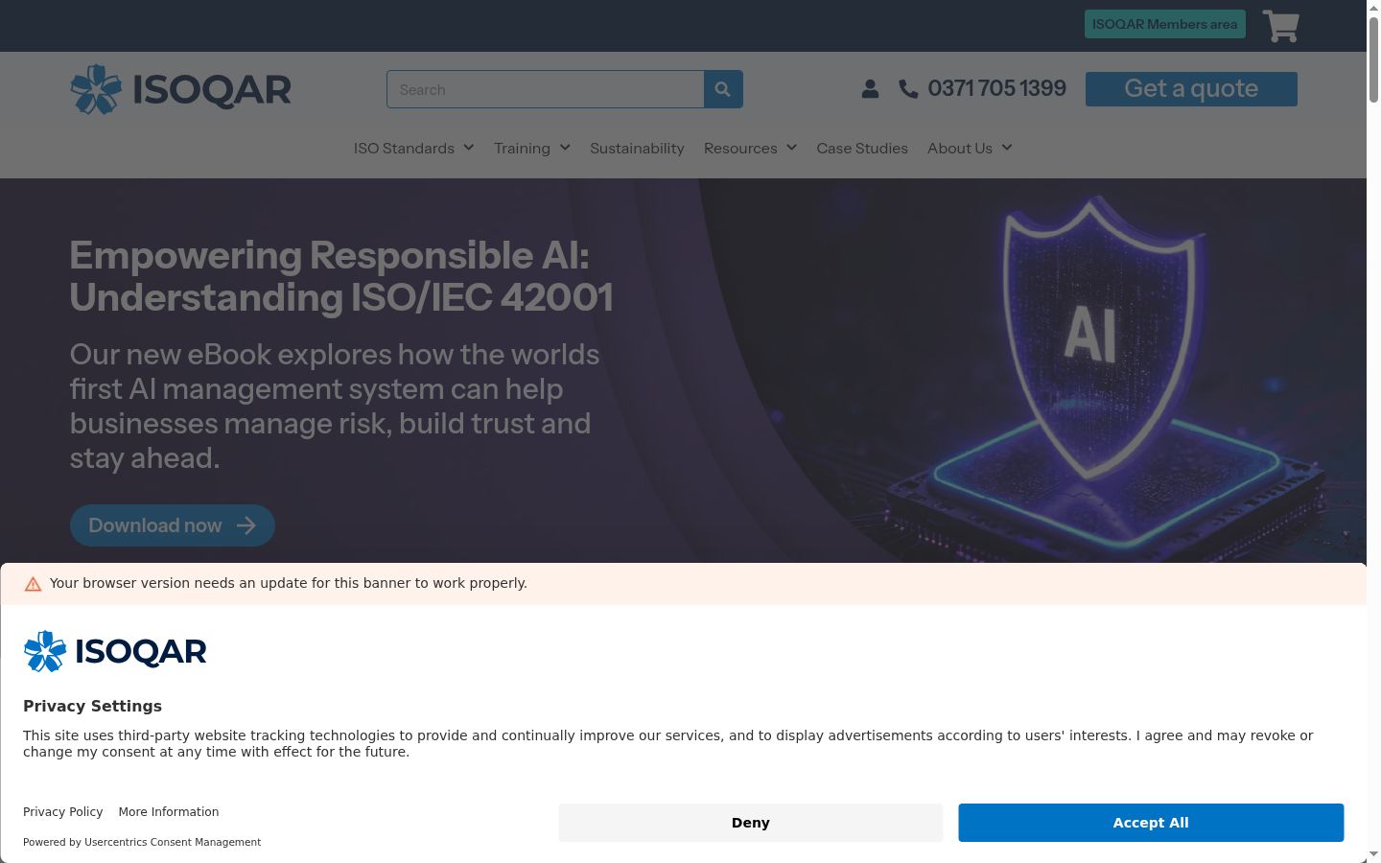Click the ISOQAR Members area button
This screenshot has width=1381, height=863.
click(x=1165, y=24)
